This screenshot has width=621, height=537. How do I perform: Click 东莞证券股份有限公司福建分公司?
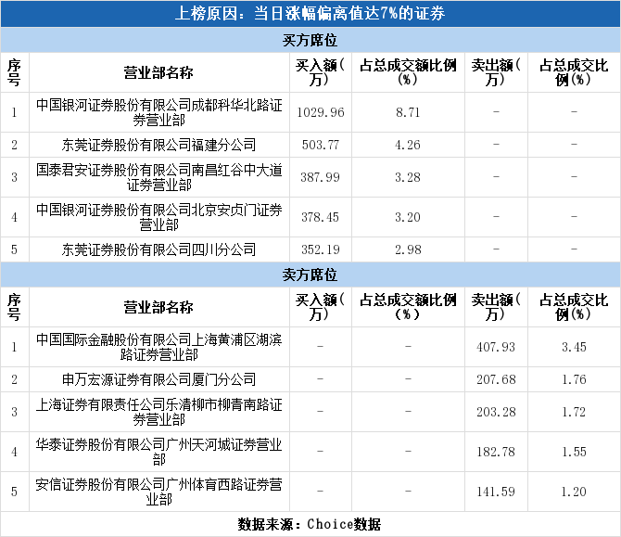click(x=159, y=145)
